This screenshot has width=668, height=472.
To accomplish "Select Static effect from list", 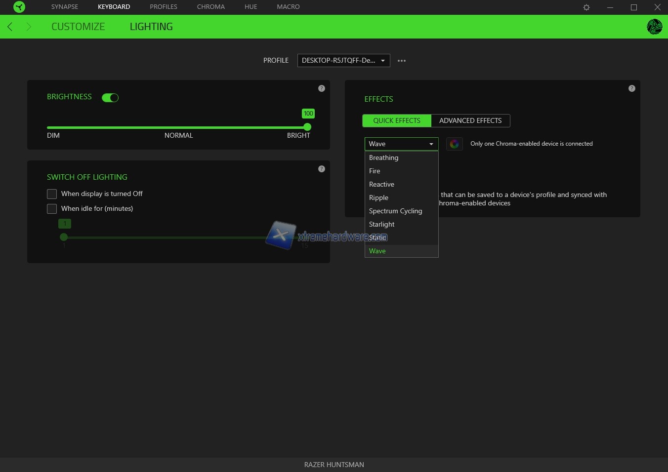I will 402,237.
